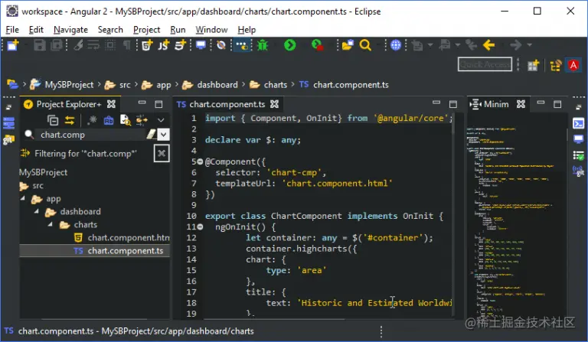Toggle the filter arrows icon in Project Explorer
588x342 pixels.
click(142, 120)
